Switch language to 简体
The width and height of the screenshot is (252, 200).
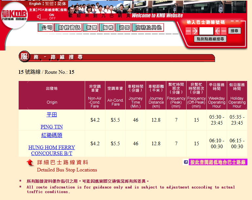pos(62,4)
